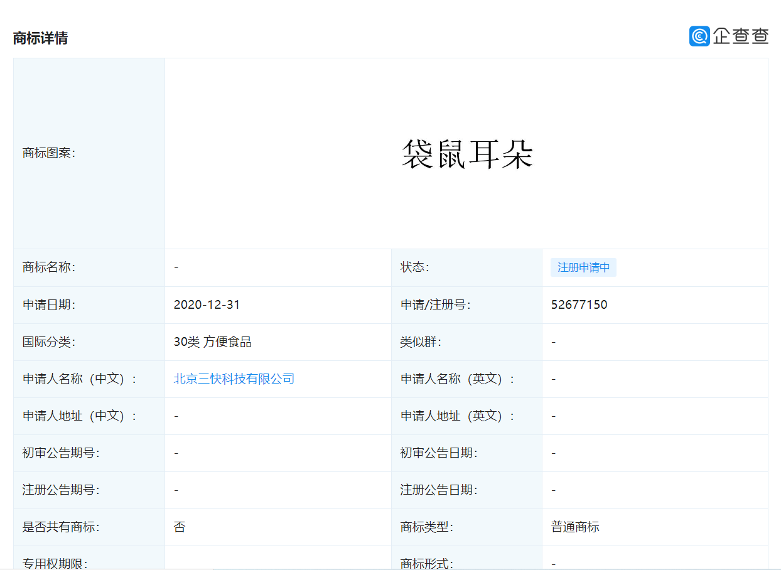Click the 申请人地址（英文） label
The image size is (781, 570).
458,416
